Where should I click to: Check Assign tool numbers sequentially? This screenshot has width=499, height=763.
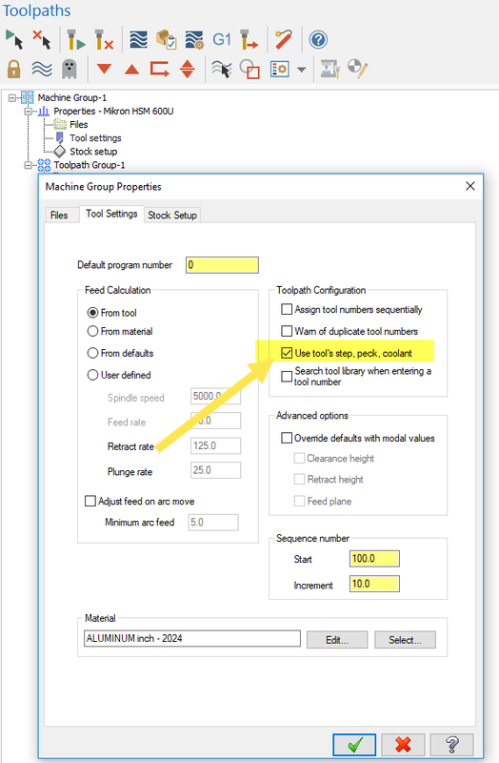(x=287, y=309)
